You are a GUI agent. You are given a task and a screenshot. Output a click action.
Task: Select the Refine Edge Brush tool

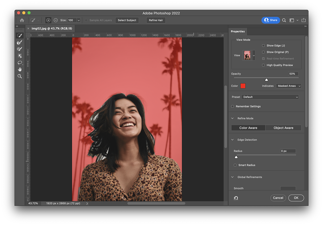(x=20, y=42)
